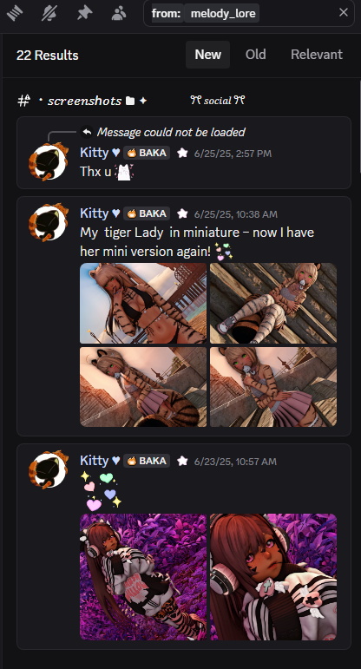The height and width of the screenshot is (669, 361).
Task: Toggle the muted notification bell icon
Action: 50,13
